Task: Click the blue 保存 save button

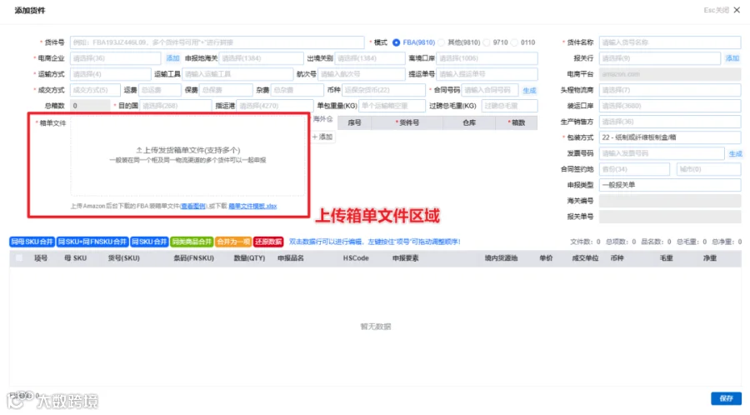Action: point(726,398)
